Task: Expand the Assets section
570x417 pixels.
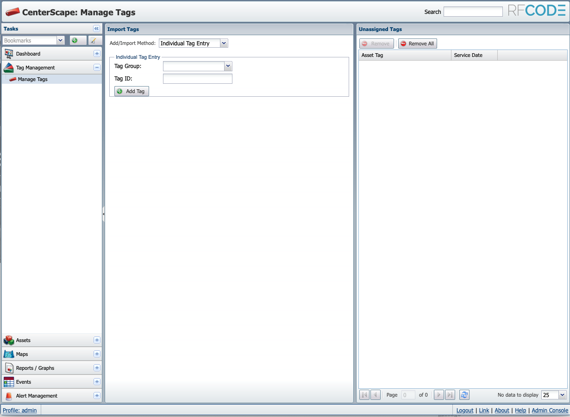Action: click(97, 340)
